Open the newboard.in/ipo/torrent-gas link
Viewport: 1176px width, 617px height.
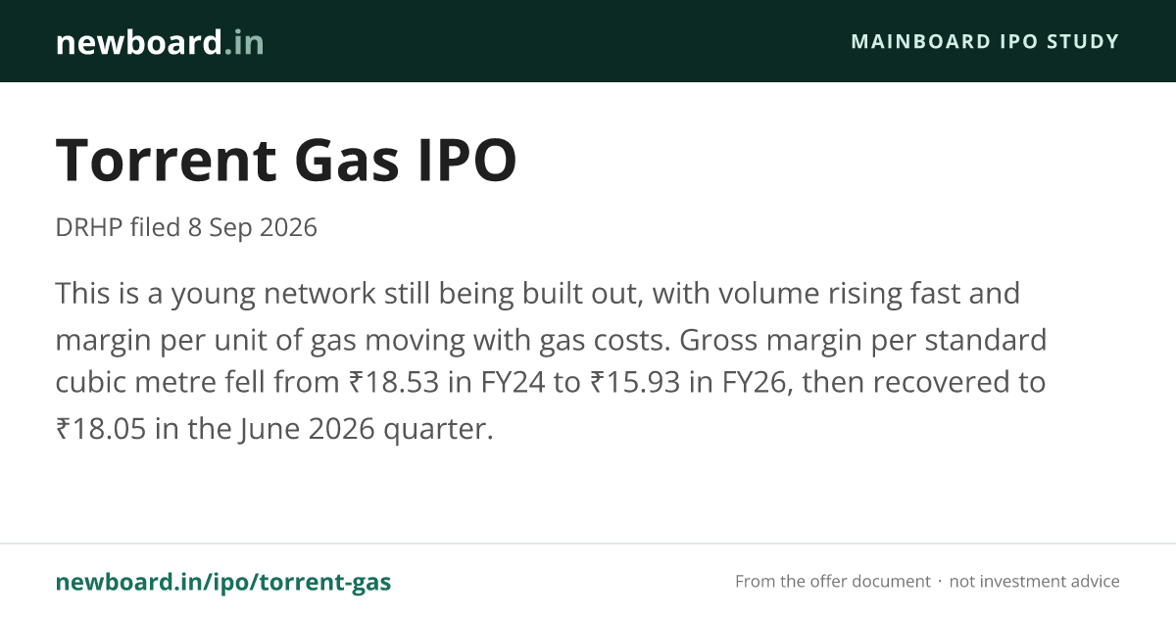(x=223, y=582)
